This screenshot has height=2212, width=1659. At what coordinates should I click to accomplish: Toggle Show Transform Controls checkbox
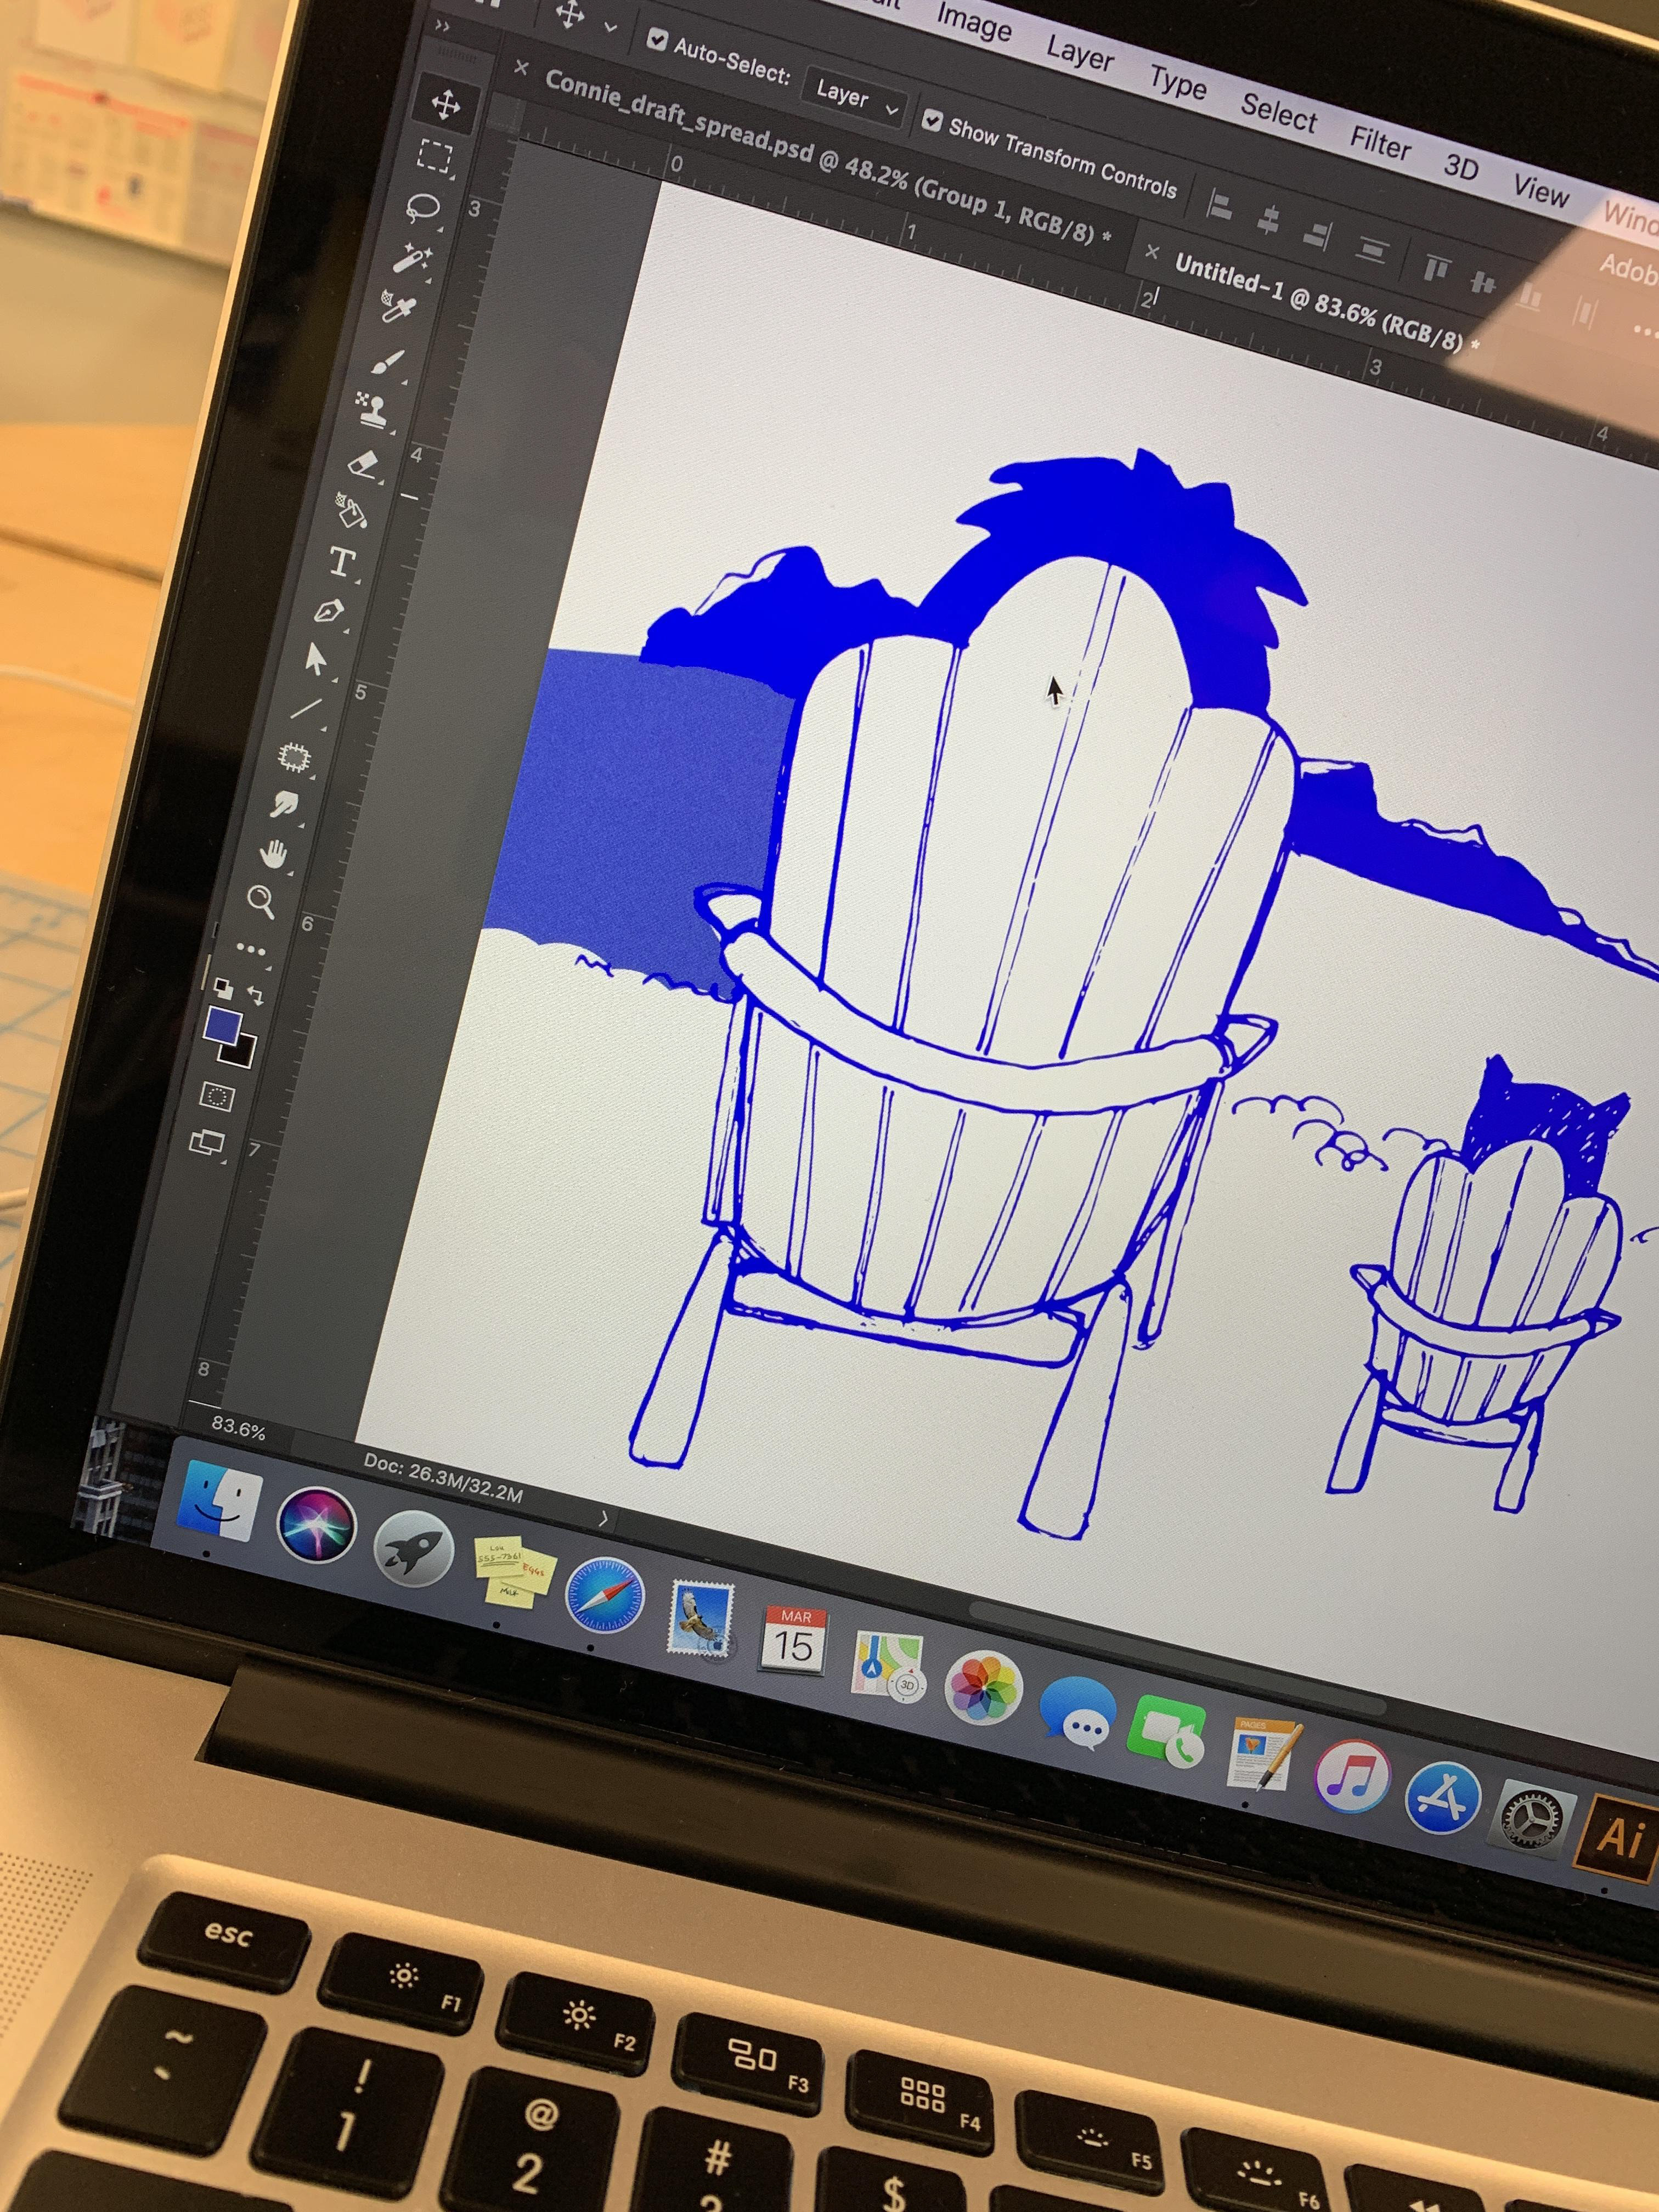pyautogui.click(x=931, y=121)
